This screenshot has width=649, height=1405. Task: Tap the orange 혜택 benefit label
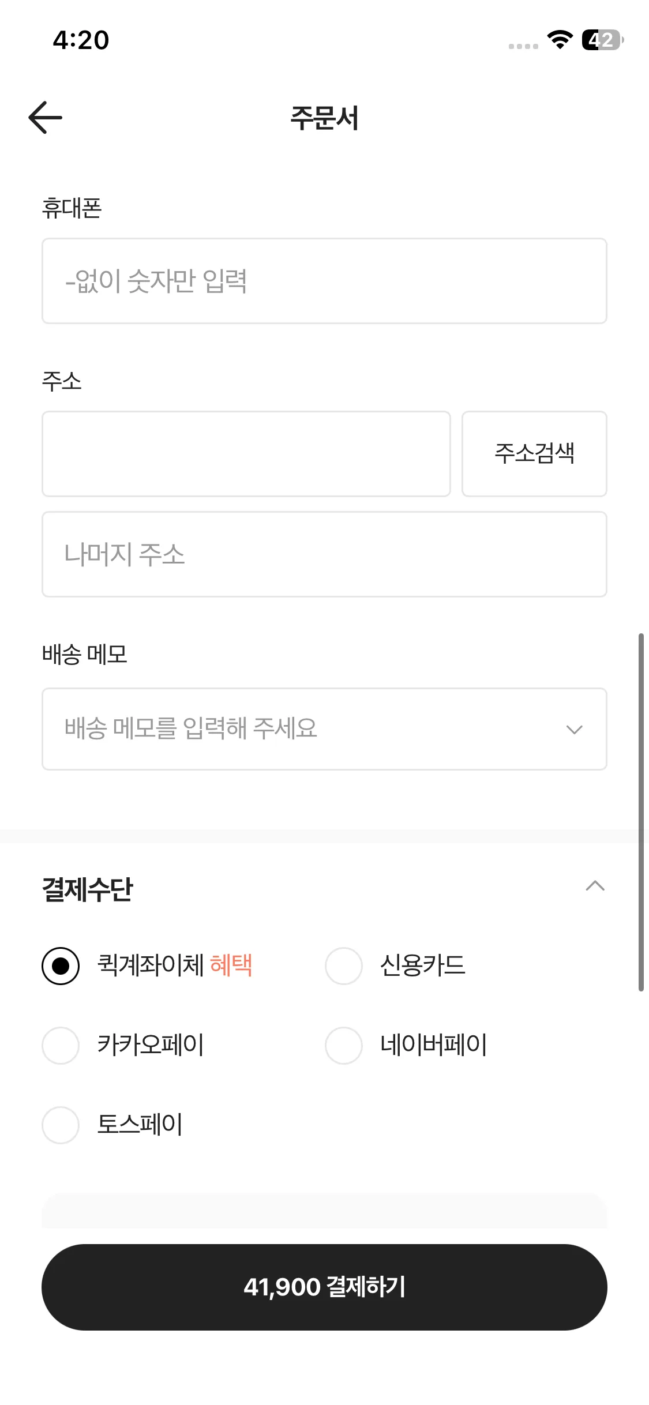[231, 965]
